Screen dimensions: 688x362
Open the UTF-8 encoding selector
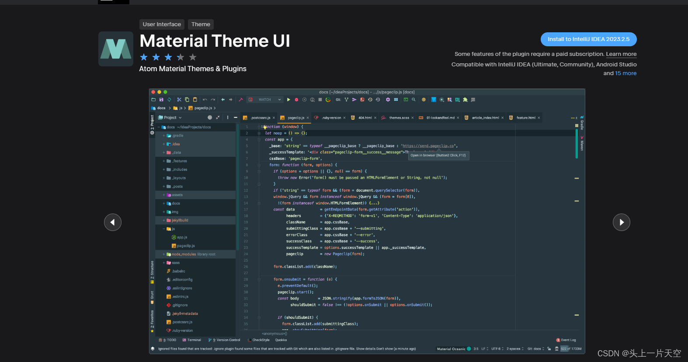497,349
